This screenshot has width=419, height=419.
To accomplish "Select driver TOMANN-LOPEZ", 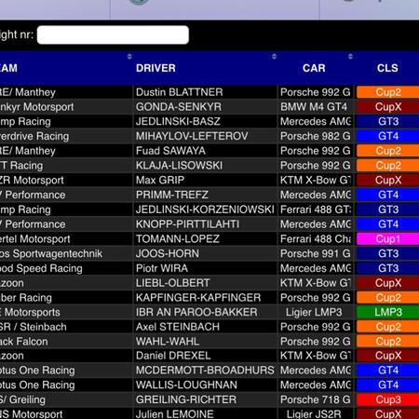I will coord(178,238).
